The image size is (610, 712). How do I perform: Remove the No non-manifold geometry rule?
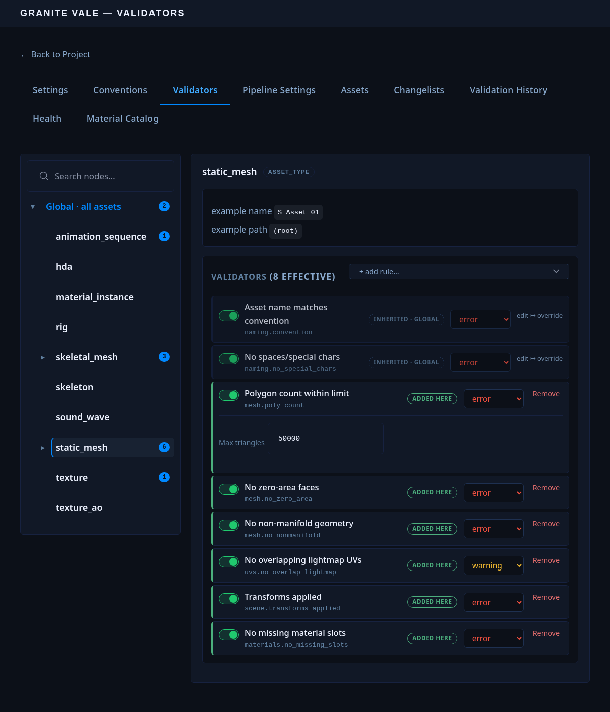click(546, 524)
